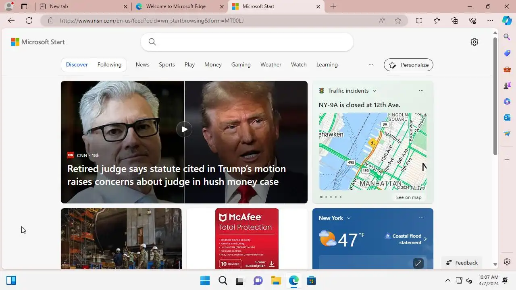Open the sidebar Shopping tag icon
The width and height of the screenshot is (516, 290).
pos(507,53)
